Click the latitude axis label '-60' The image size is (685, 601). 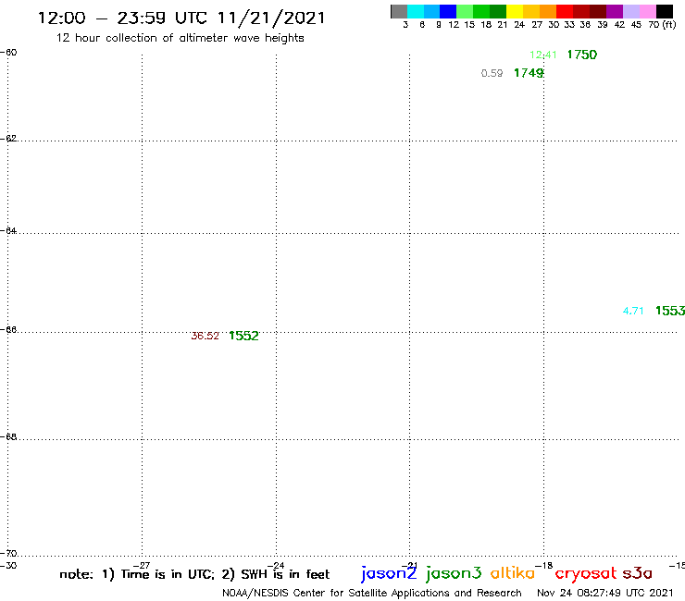[8, 53]
